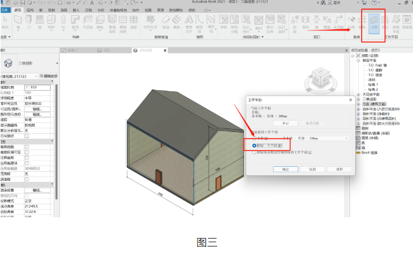
Task: Select the Model Text (模型文字) tool
Action: (189, 24)
